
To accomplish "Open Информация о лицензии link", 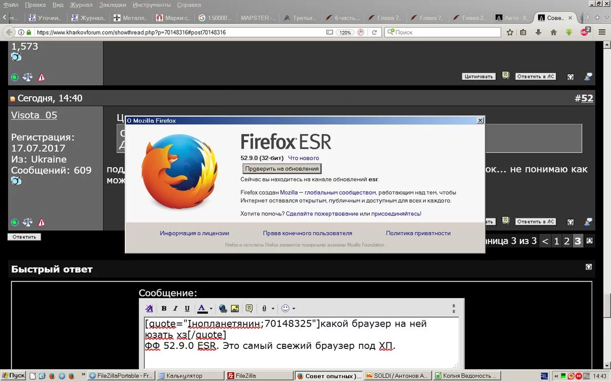I will click(195, 233).
